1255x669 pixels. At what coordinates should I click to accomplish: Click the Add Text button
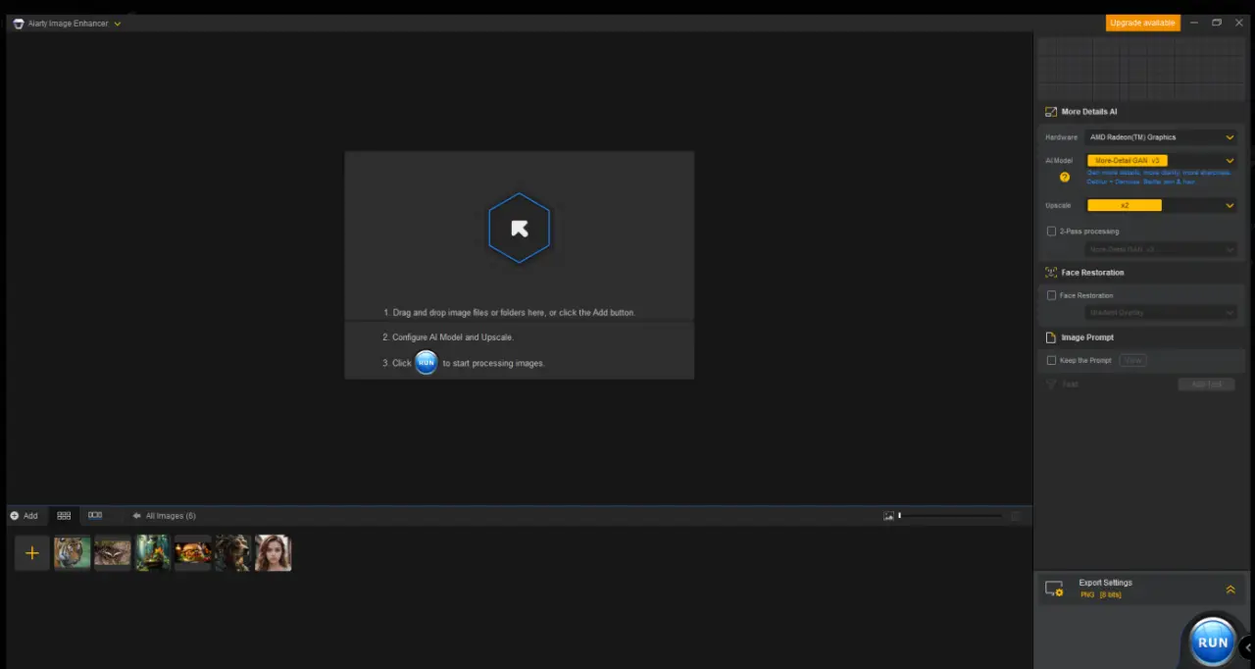[1206, 384]
